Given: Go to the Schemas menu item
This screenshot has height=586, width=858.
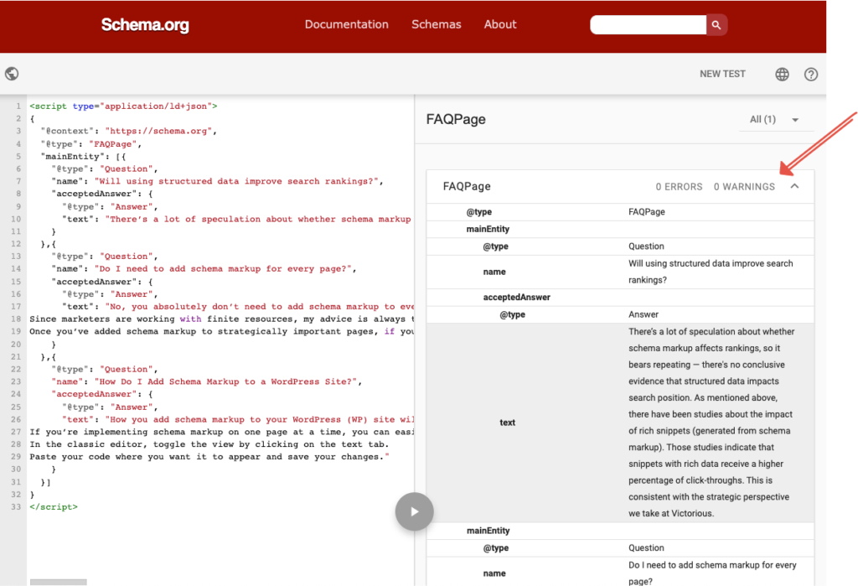Looking at the screenshot, I should tap(436, 24).
